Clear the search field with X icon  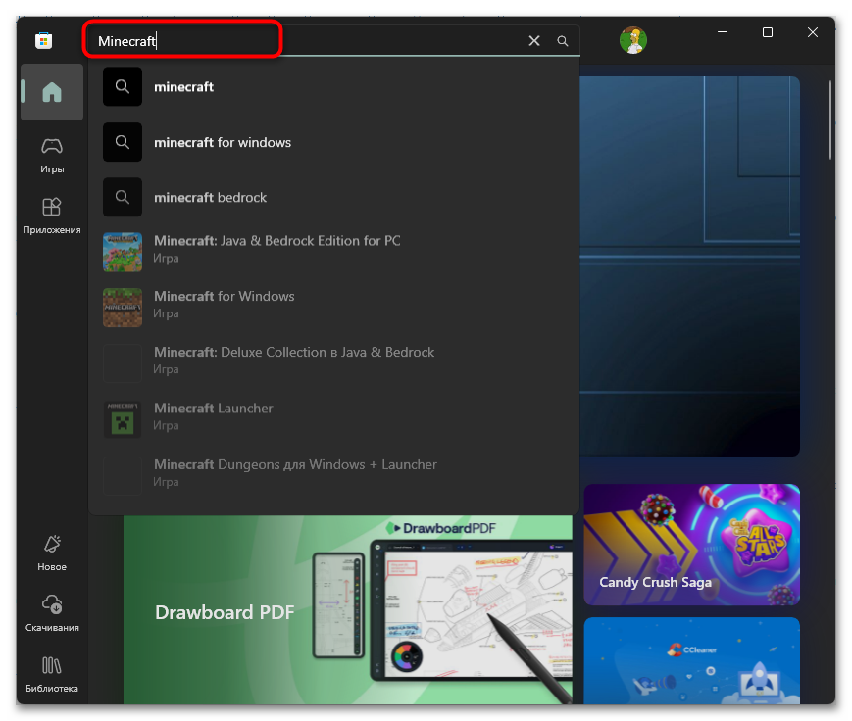coord(534,41)
